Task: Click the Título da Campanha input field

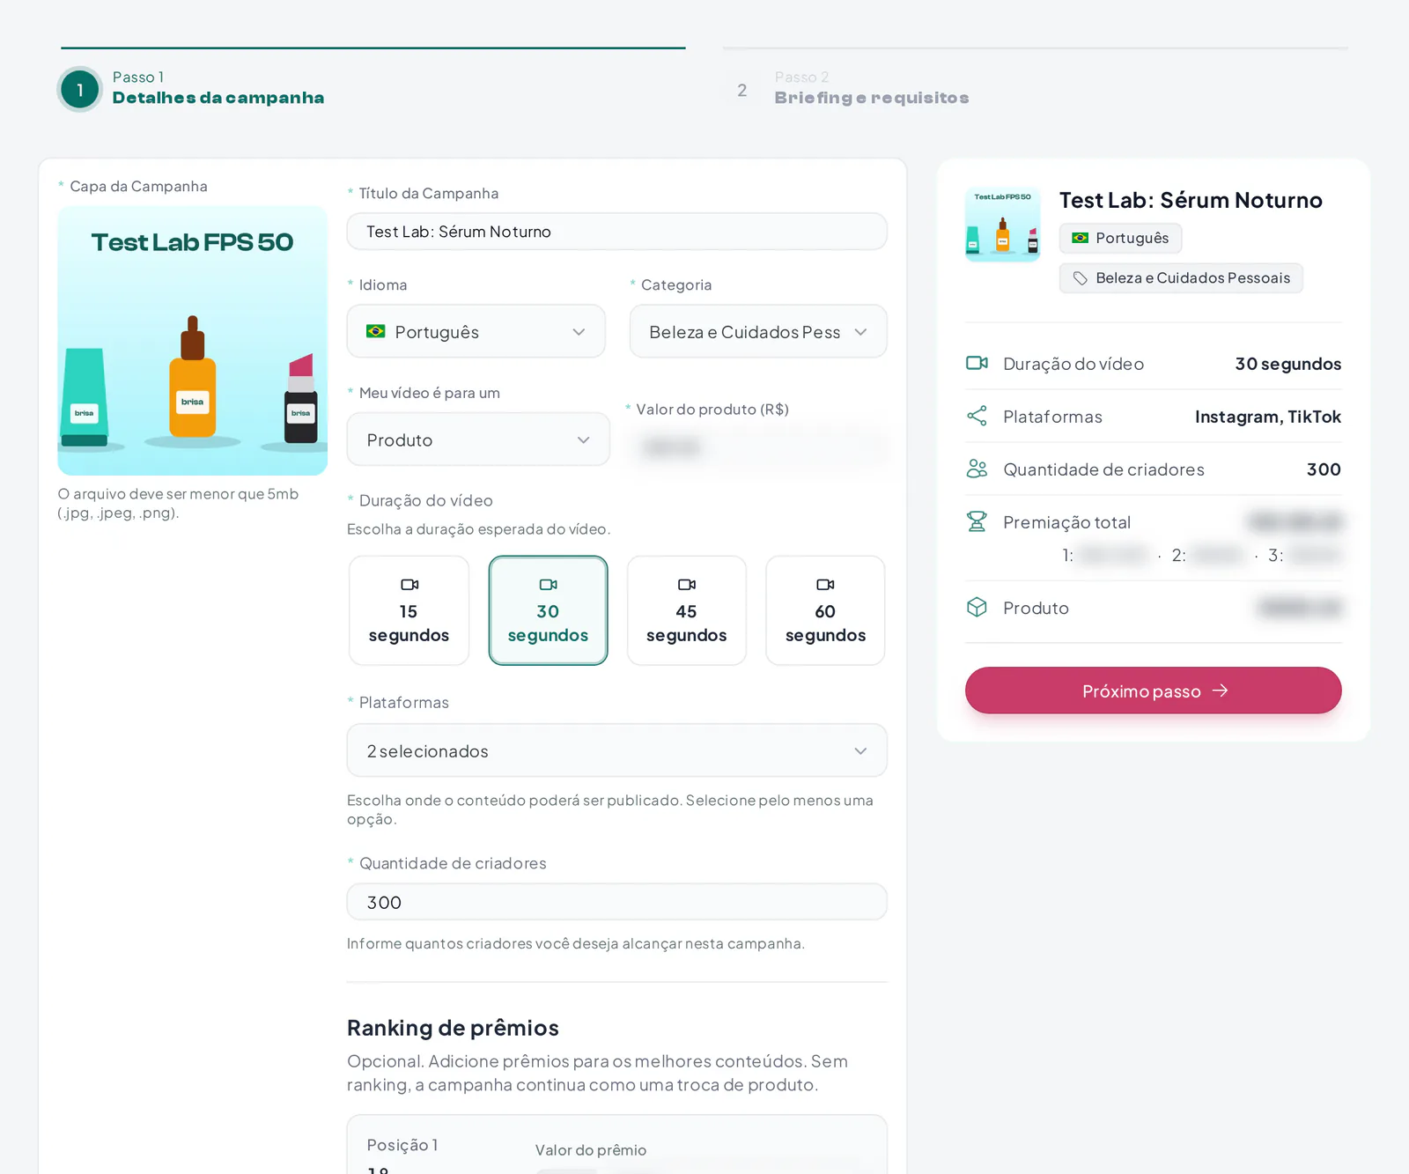Action: coord(617,232)
